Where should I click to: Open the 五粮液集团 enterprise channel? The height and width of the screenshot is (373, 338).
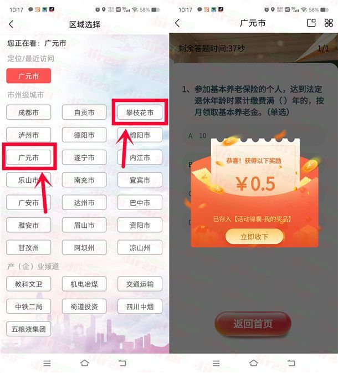29,329
